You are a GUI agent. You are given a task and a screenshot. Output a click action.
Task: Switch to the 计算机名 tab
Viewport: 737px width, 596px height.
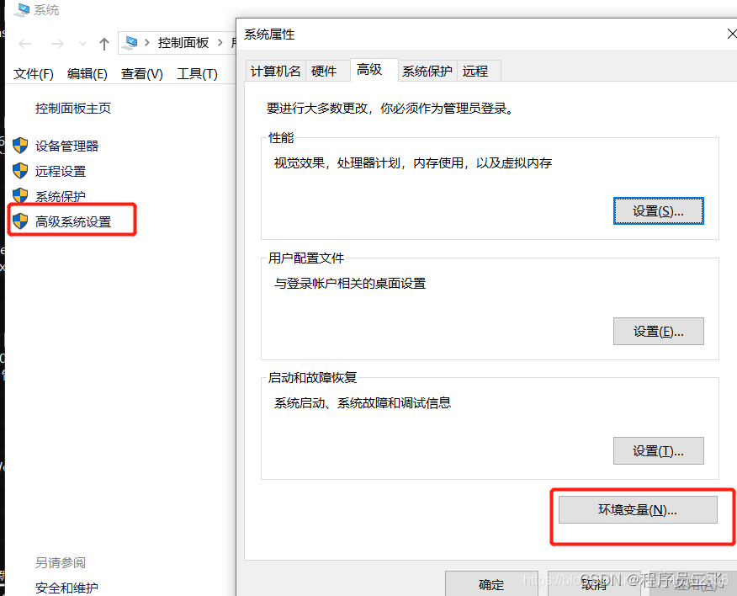[x=276, y=71]
